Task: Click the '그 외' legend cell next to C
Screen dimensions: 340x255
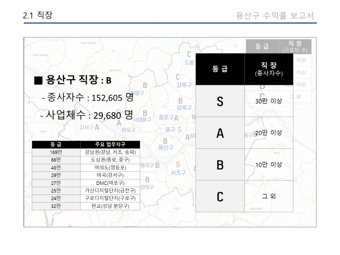Action: pyautogui.click(x=269, y=196)
